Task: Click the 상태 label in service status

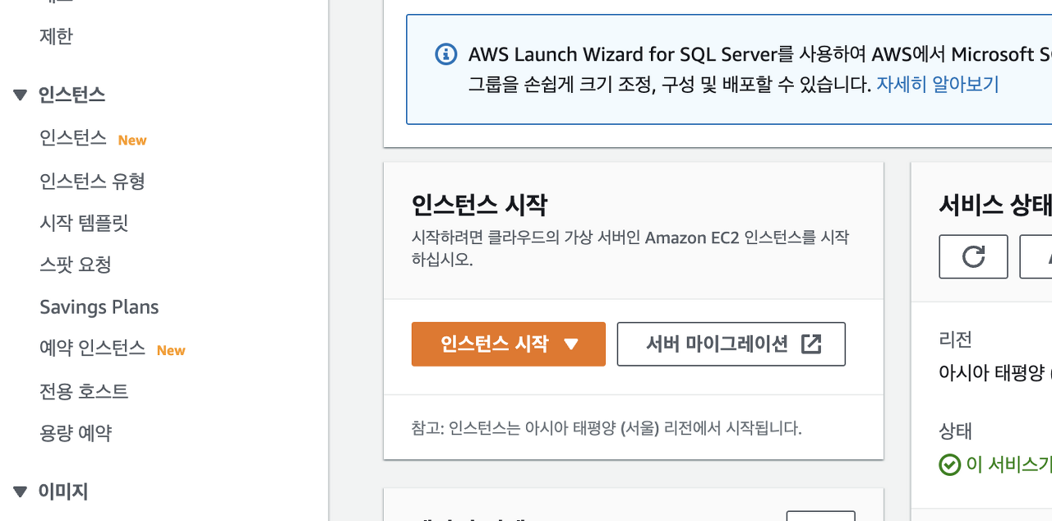Action: coord(955,431)
